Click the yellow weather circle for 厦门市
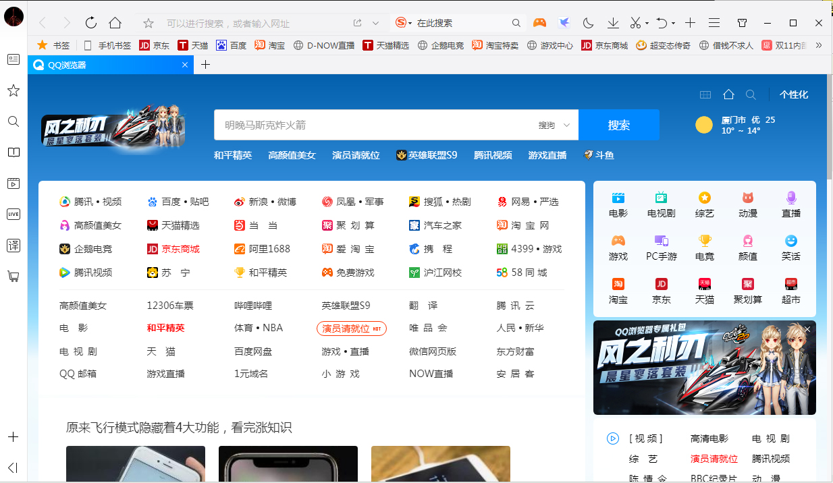Screen dimensions: 833x483 703,125
